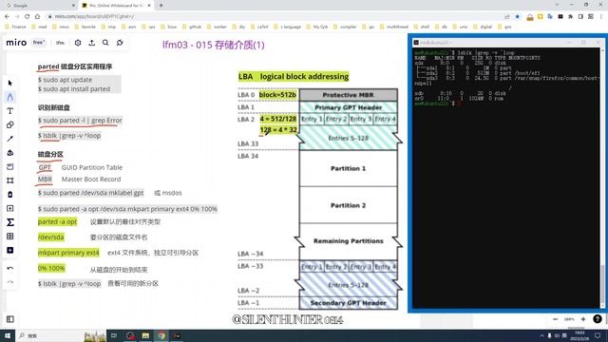Open the favorite bookmark folder

[x=85, y=27]
